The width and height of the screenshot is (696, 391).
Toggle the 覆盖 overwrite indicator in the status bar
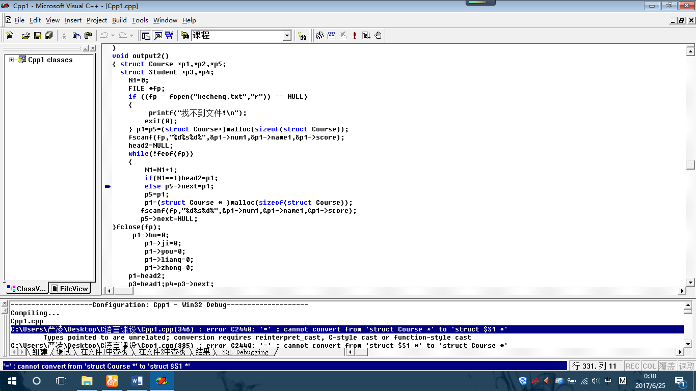click(x=667, y=366)
